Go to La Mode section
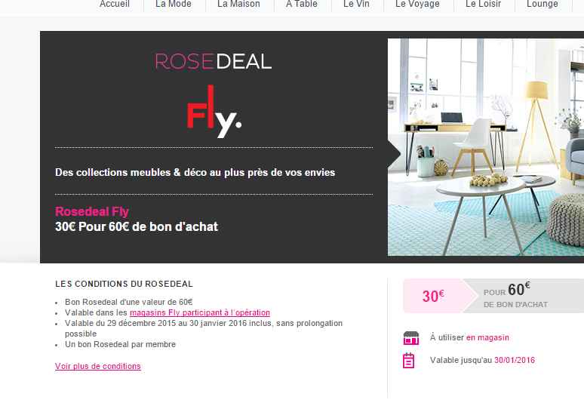Viewport: 584px width, 406px height. point(174,4)
